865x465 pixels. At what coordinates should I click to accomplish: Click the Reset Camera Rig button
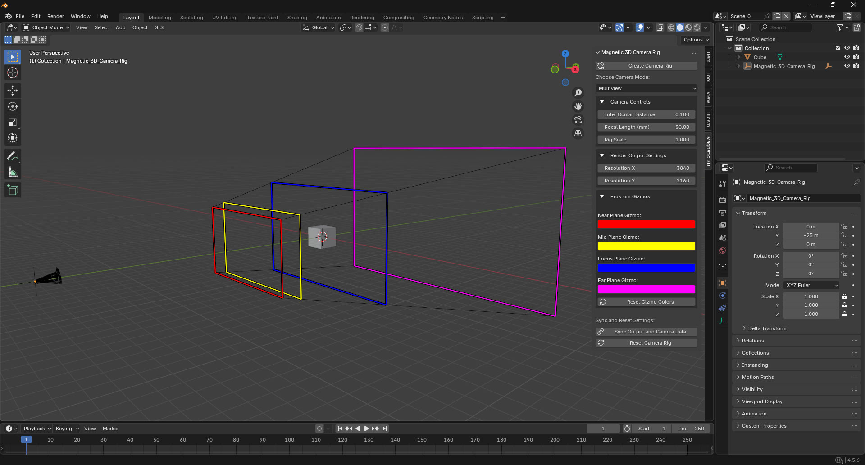pyautogui.click(x=646, y=343)
